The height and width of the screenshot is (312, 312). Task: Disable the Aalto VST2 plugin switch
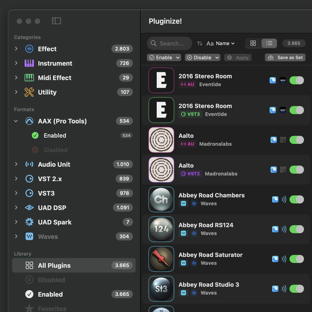pyautogui.click(x=297, y=169)
